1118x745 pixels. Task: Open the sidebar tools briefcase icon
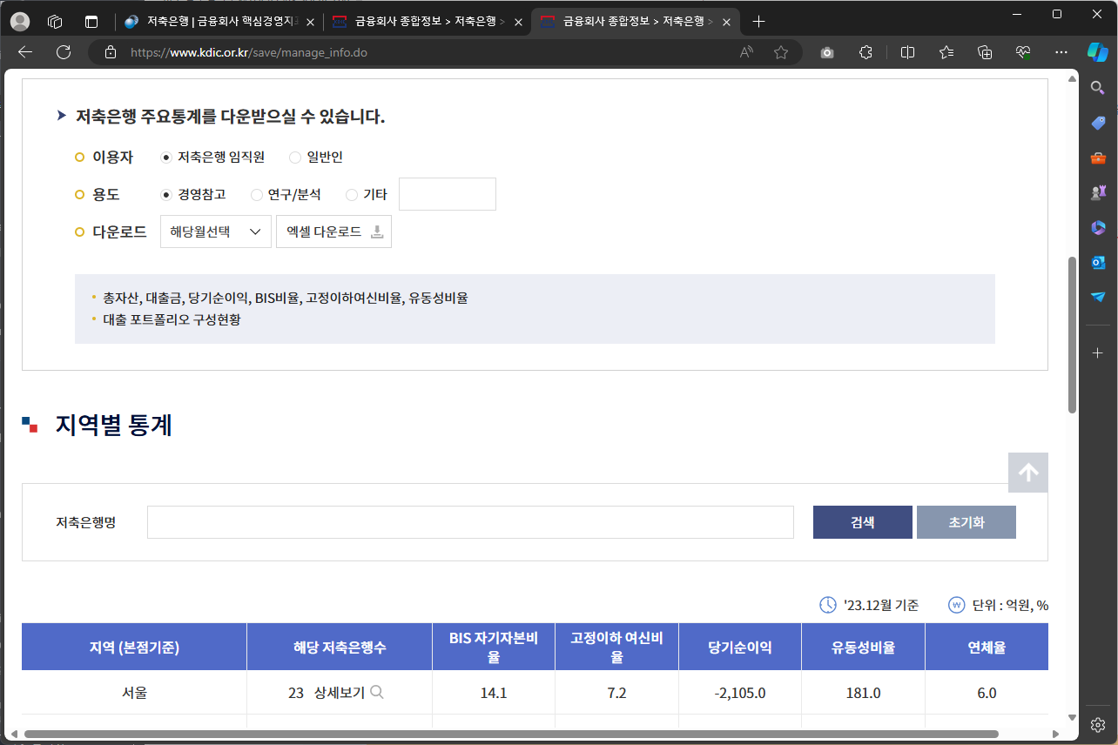[x=1098, y=158]
